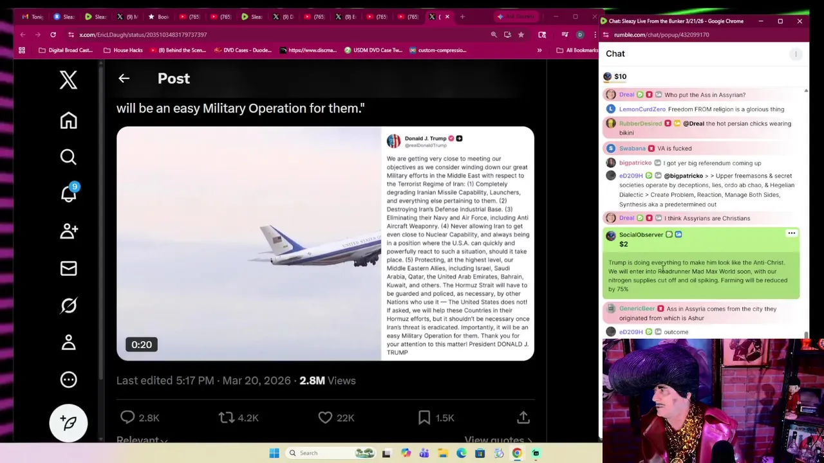This screenshot has width=824, height=463.
Task: Open All Bookmarks folder
Action: point(577,50)
